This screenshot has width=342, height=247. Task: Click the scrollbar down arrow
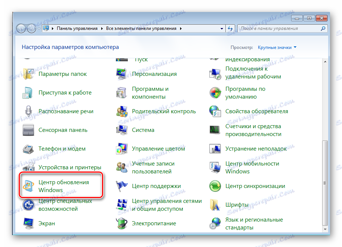[x=325, y=229]
